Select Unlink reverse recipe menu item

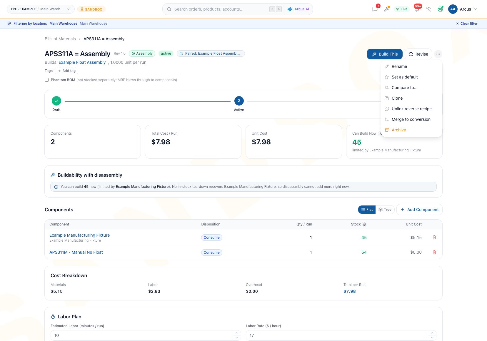(x=411, y=109)
